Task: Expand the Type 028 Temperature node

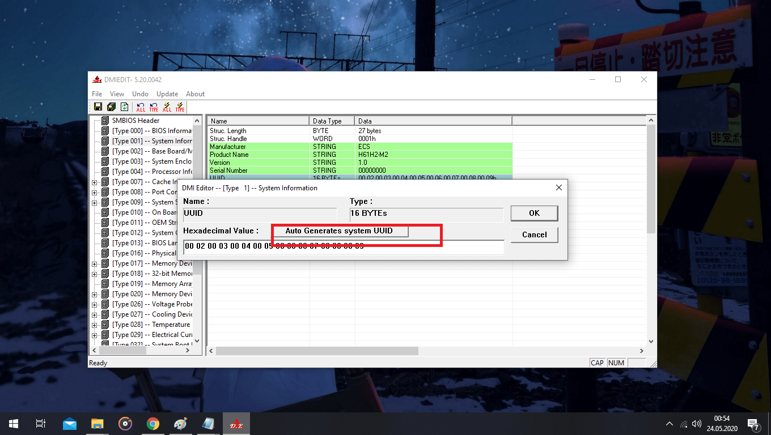Action: click(95, 325)
